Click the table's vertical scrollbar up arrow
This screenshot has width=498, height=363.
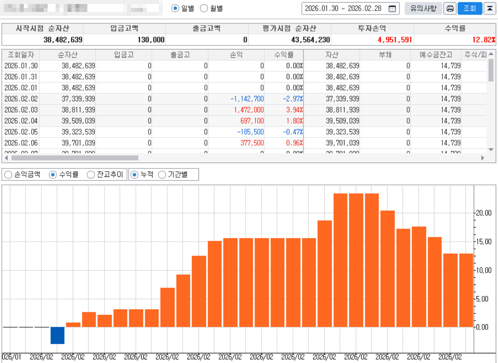(x=491, y=55)
